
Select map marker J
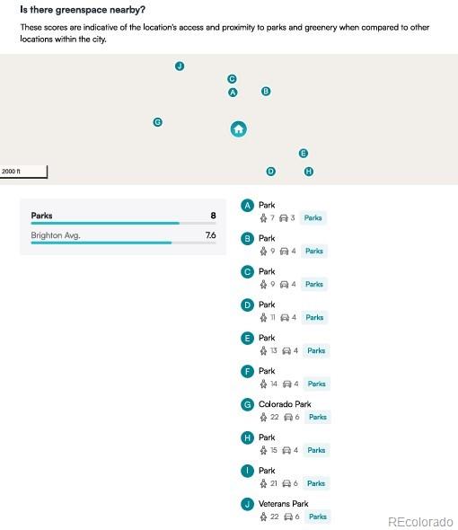[180, 66]
